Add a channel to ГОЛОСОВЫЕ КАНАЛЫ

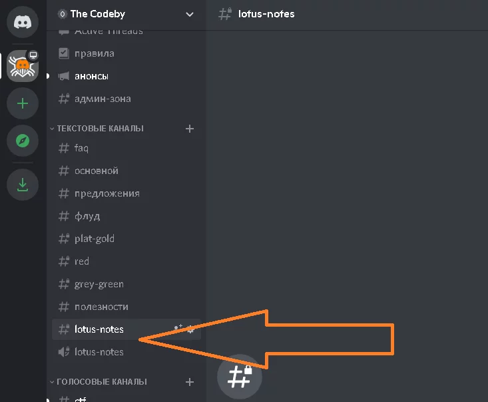[190, 382]
